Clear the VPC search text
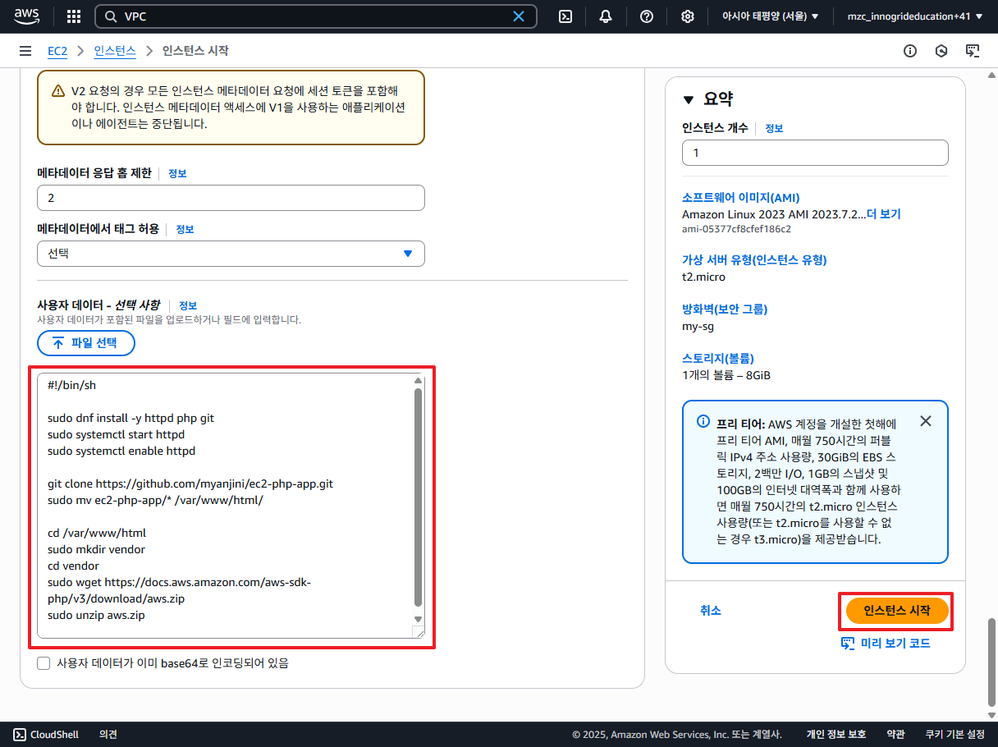The height and width of the screenshot is (747, 998). [x=519, y=16]
